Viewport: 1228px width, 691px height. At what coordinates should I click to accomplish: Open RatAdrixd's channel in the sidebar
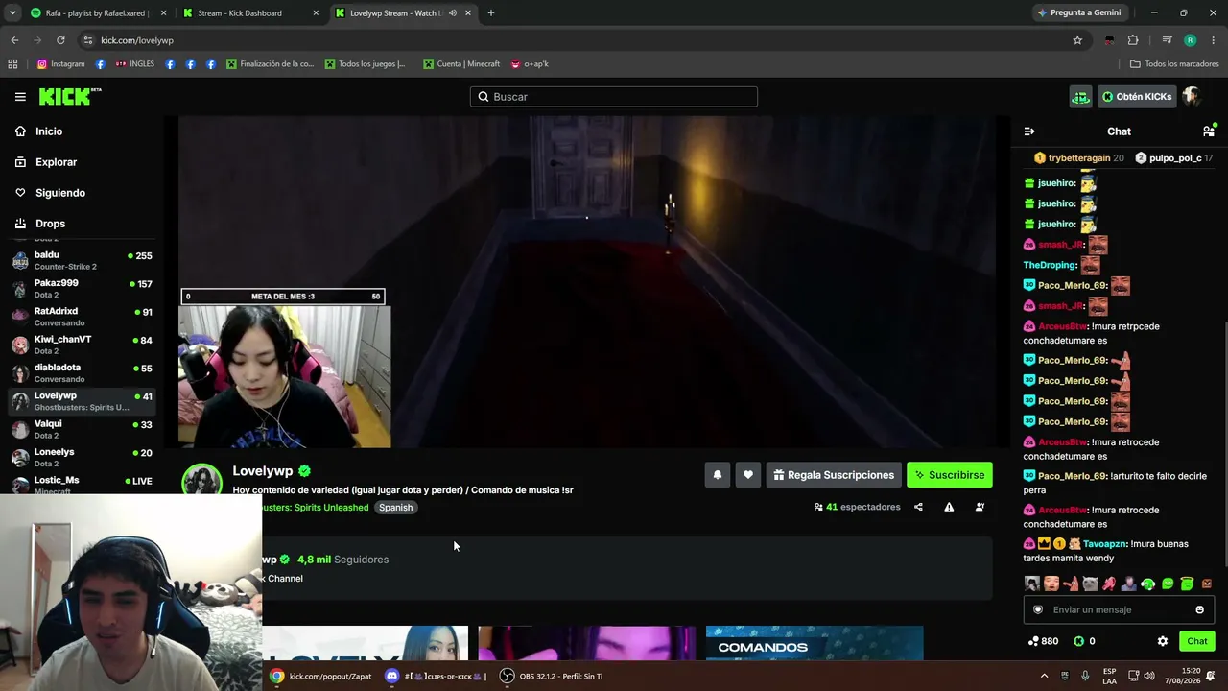(82, 317)
